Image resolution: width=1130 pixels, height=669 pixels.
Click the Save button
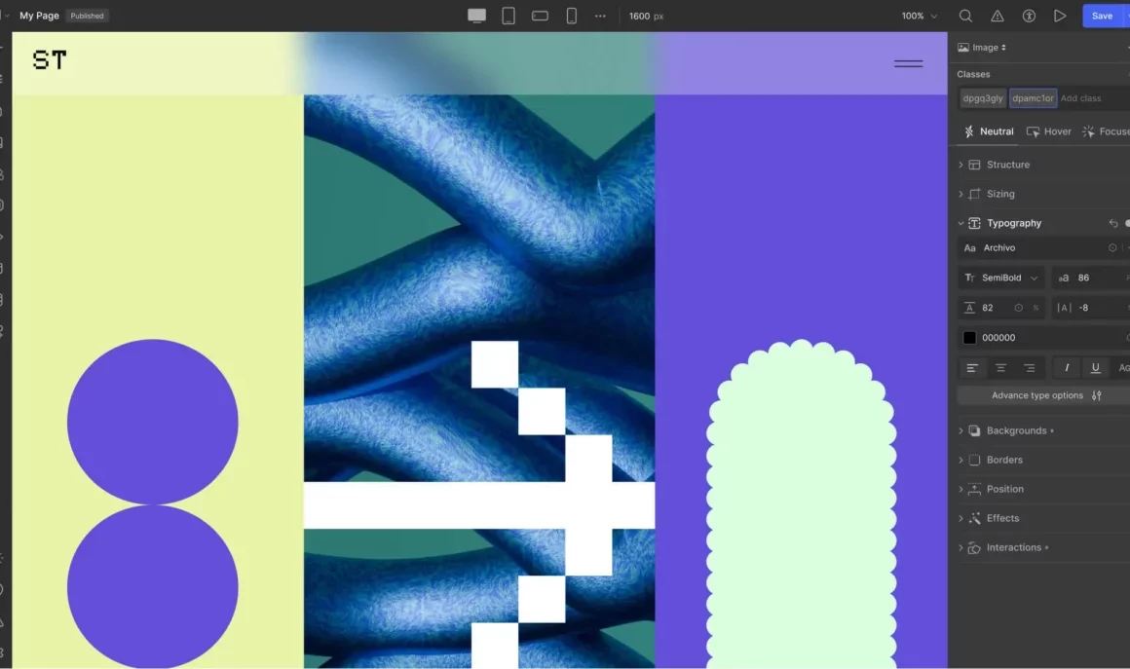click(1102, 16)
